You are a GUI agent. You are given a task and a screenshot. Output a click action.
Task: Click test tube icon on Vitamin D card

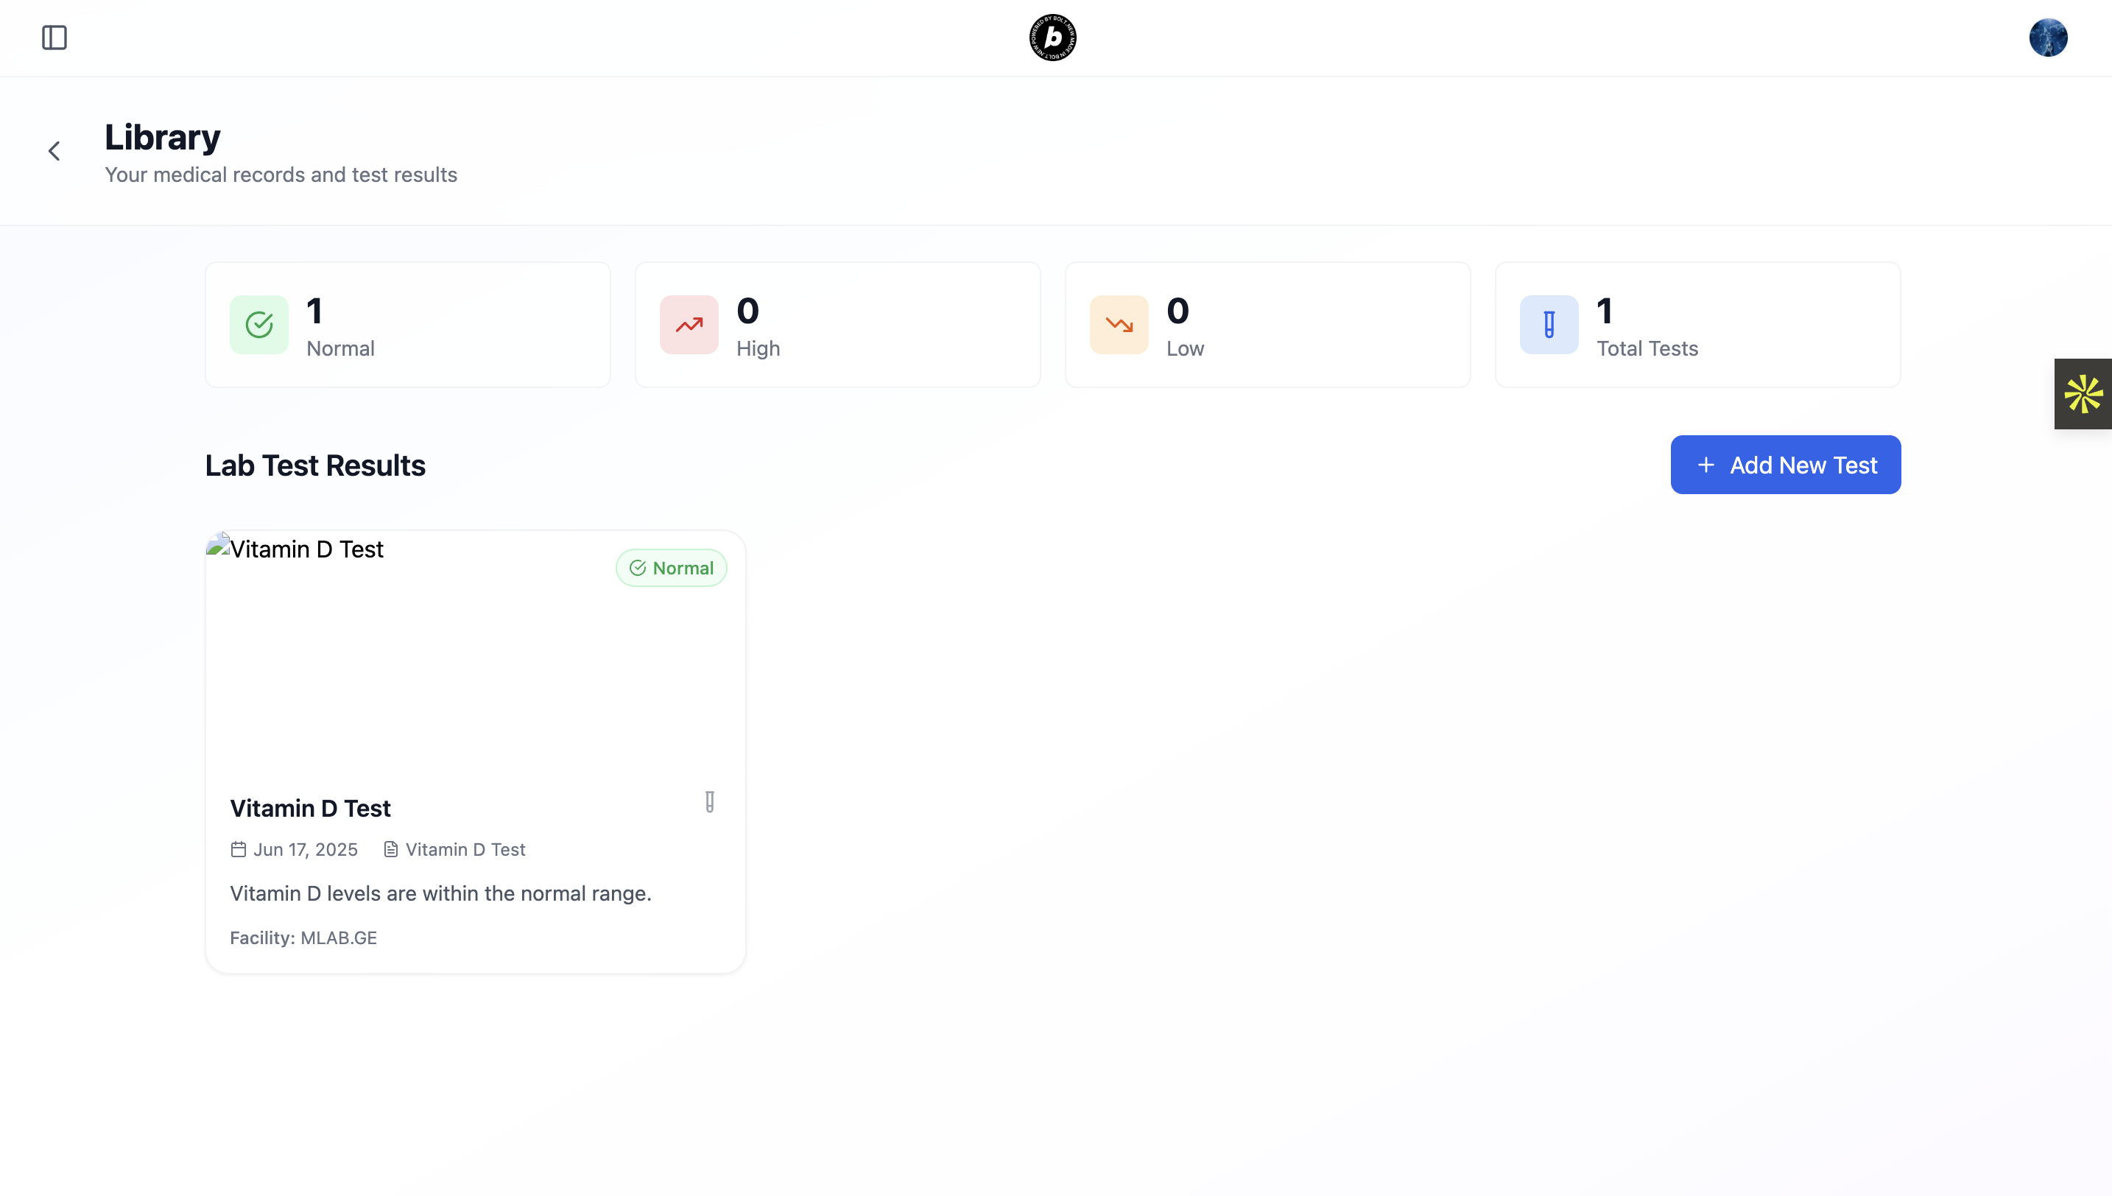pyautogui.click(x=709, y=802)
